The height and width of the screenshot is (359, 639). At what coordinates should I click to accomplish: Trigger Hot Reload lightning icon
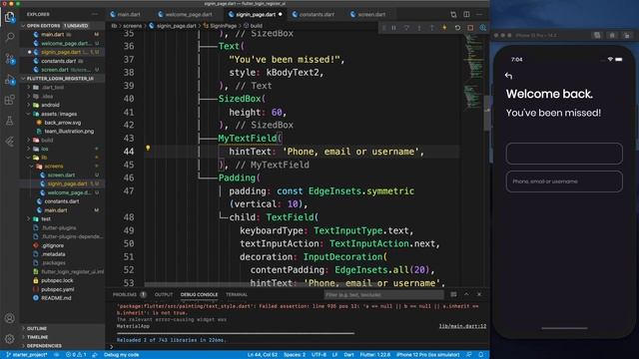coord(444,28)
